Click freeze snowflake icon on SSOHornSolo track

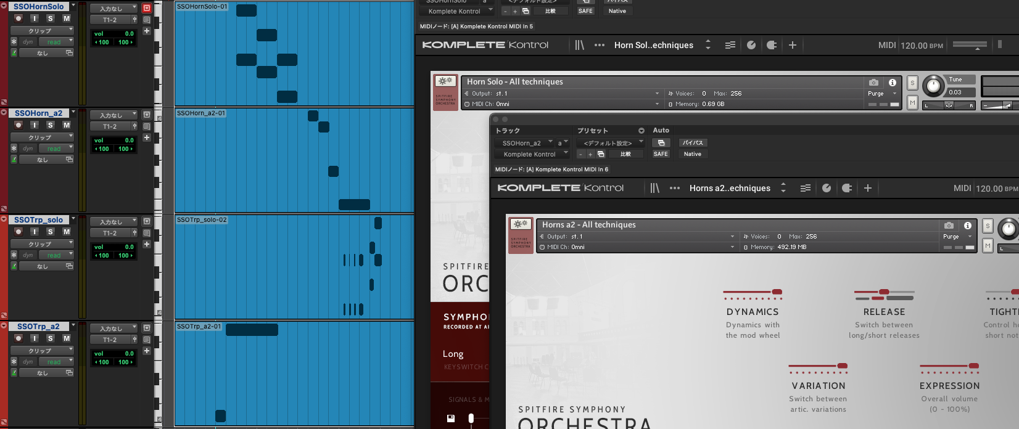click(14, 42)
